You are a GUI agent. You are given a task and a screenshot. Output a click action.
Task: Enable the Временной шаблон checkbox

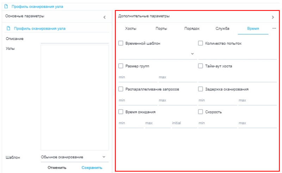[121, 44]
